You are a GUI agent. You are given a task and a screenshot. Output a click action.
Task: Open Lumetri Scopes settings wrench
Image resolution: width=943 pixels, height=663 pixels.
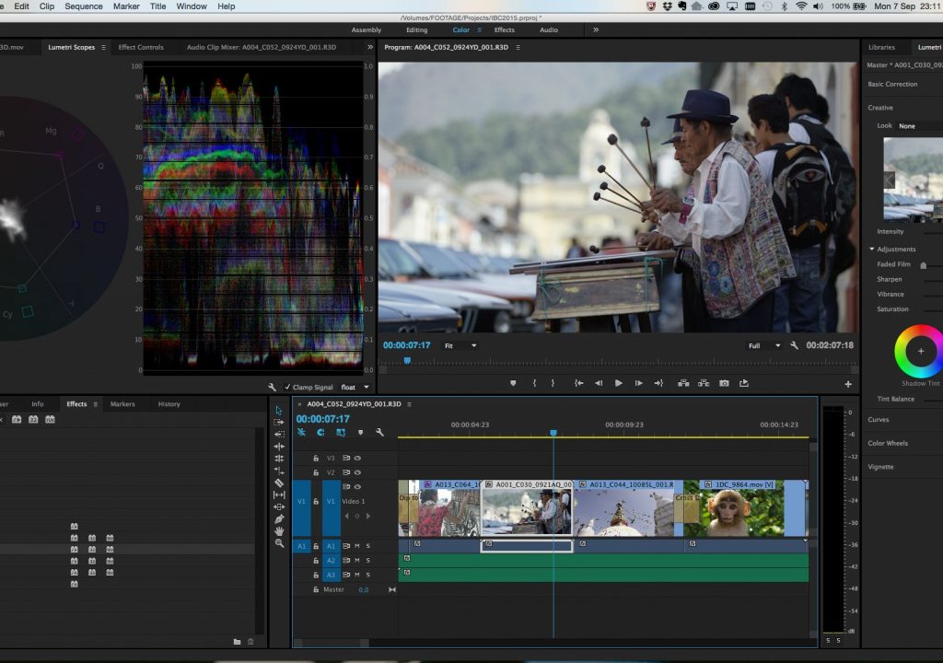(x=272, y=388)
